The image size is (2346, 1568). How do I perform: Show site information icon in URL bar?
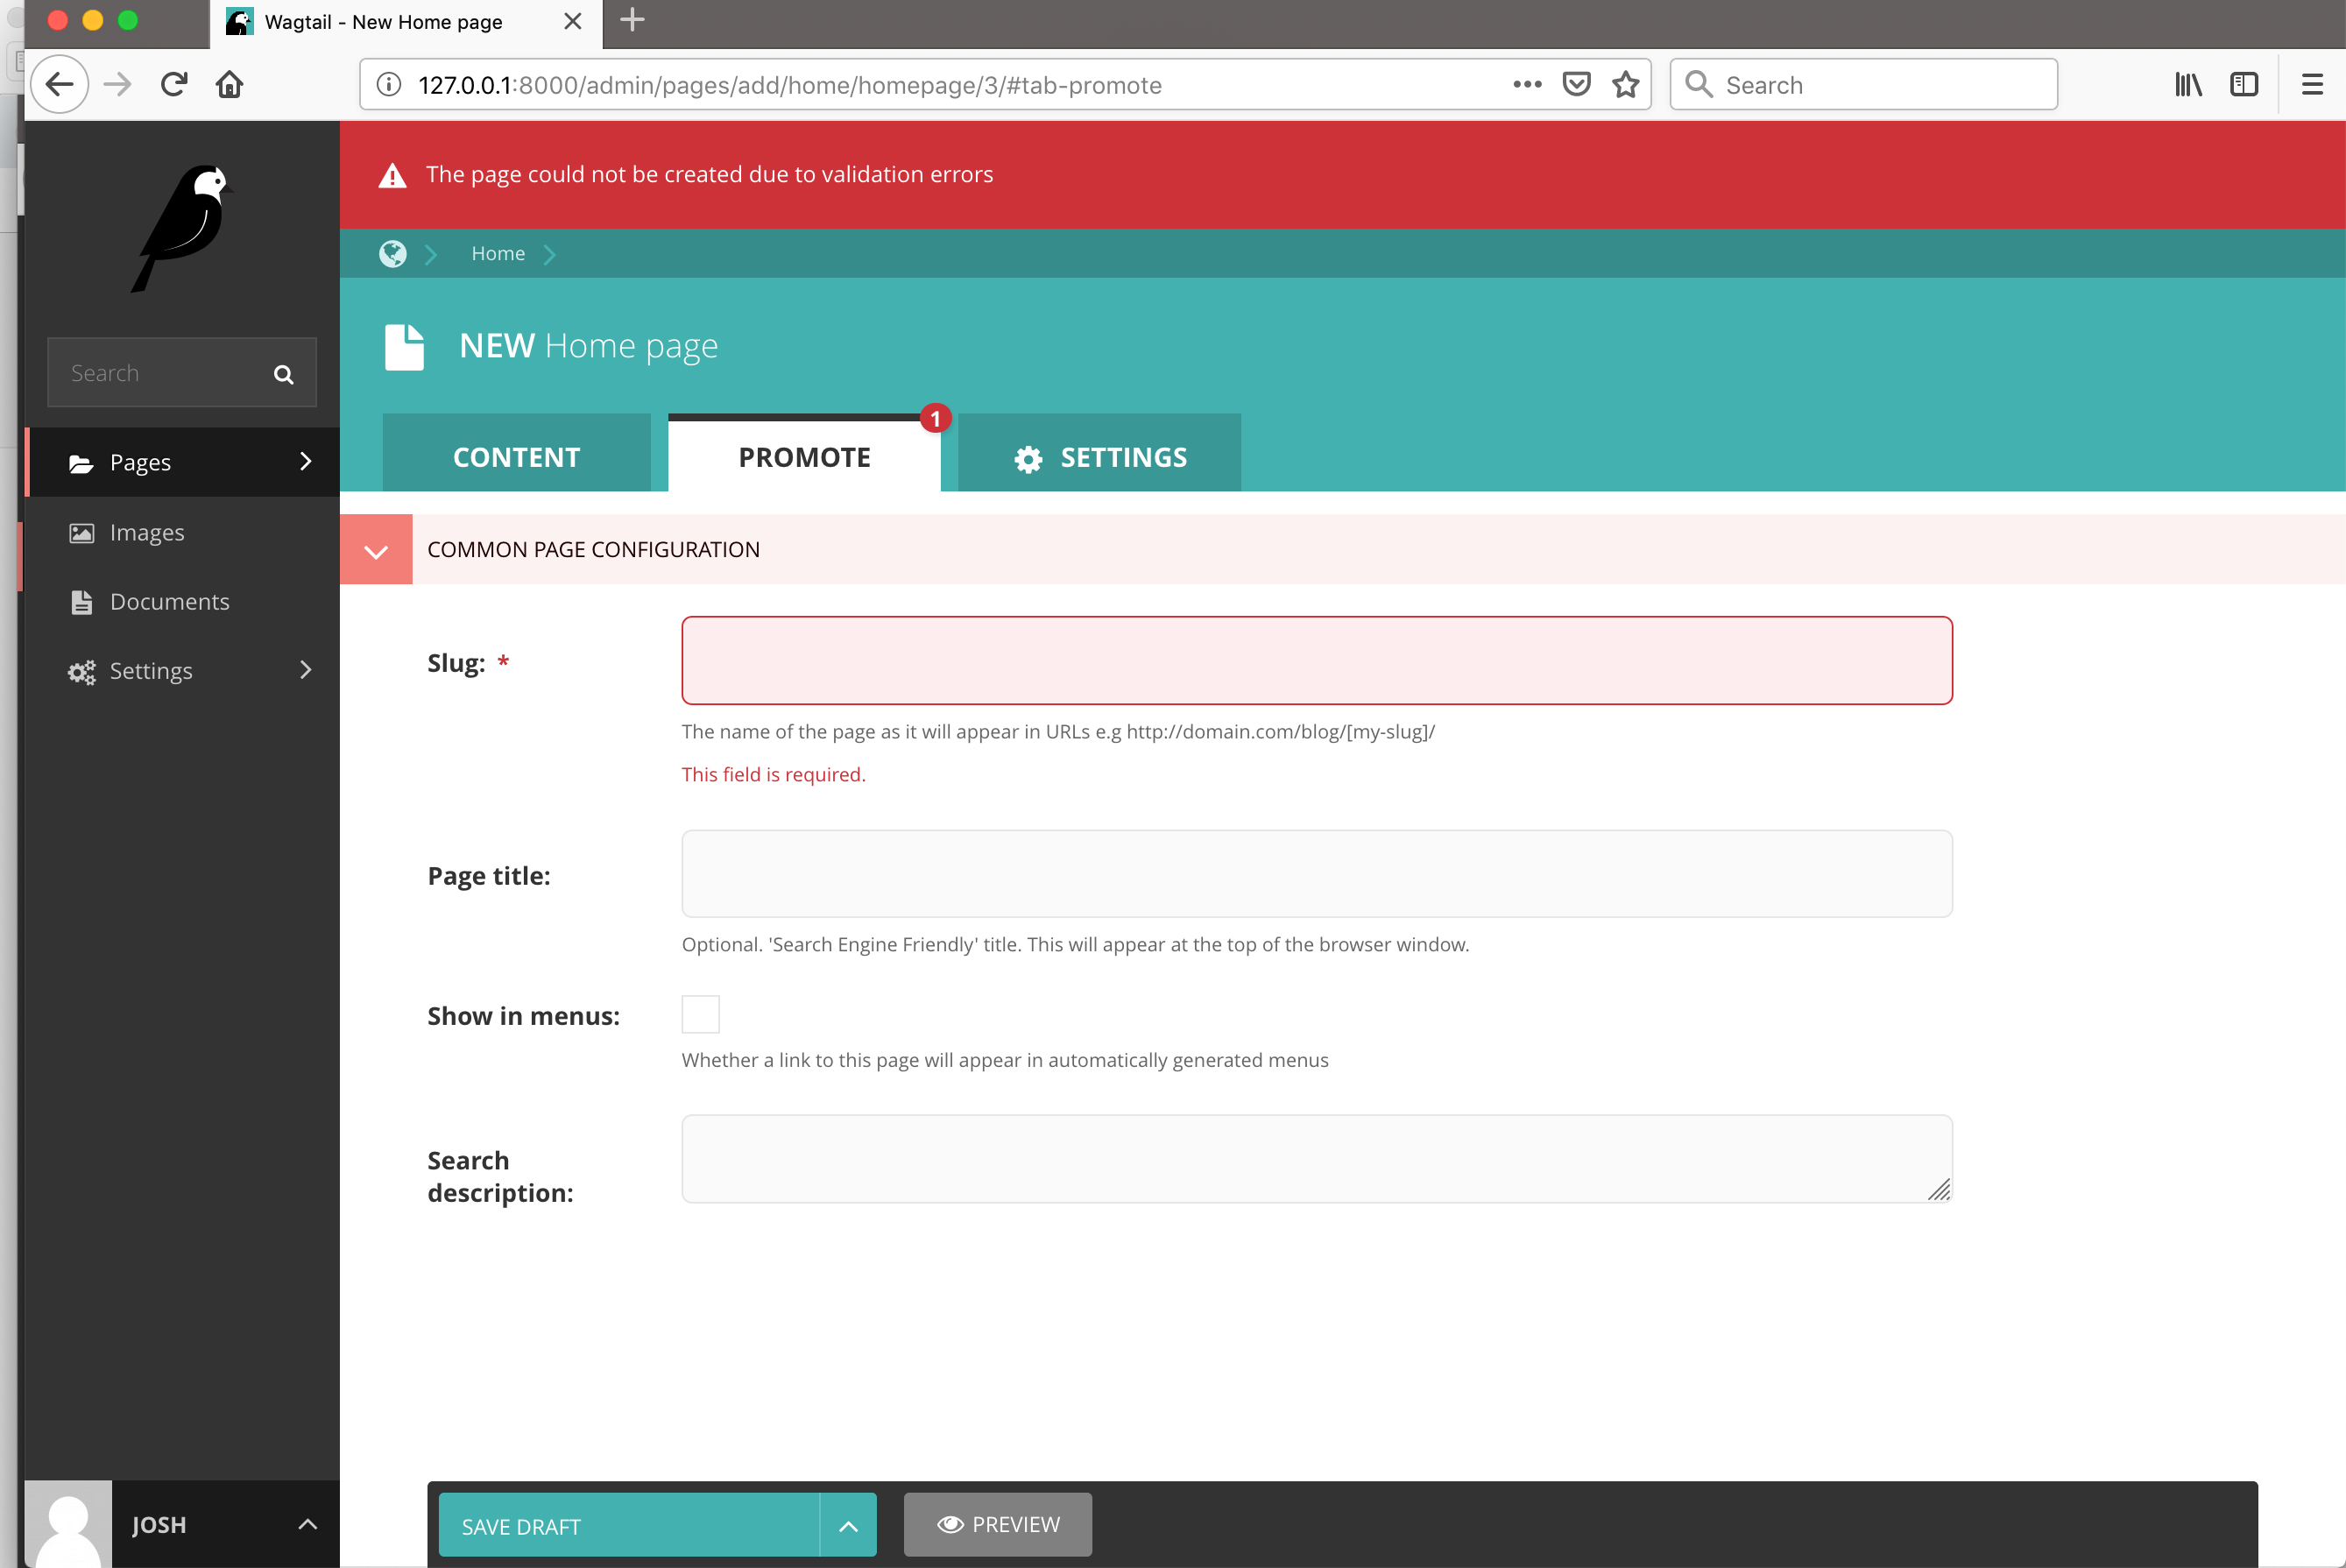(x=389, y=84)
